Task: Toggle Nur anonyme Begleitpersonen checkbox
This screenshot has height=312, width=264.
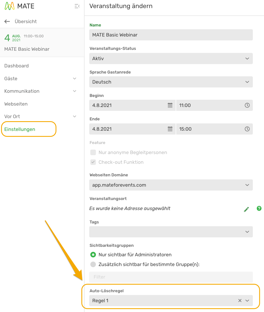Action: click(x=93, y=152)
